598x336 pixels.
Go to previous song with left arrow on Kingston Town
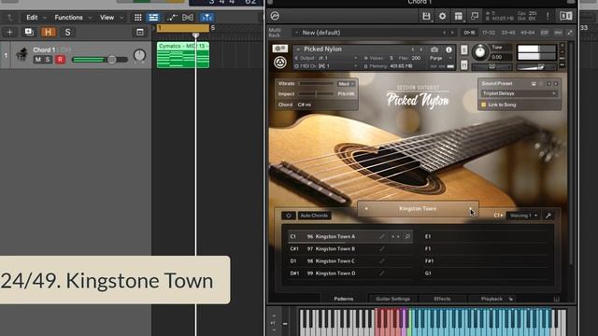pyautogui.click(x=366, y=209)
